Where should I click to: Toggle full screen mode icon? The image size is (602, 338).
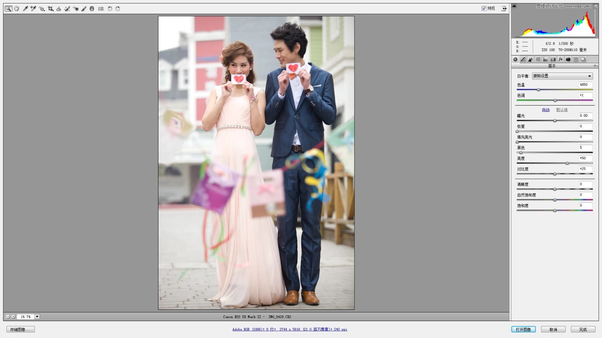click(504, 8)
